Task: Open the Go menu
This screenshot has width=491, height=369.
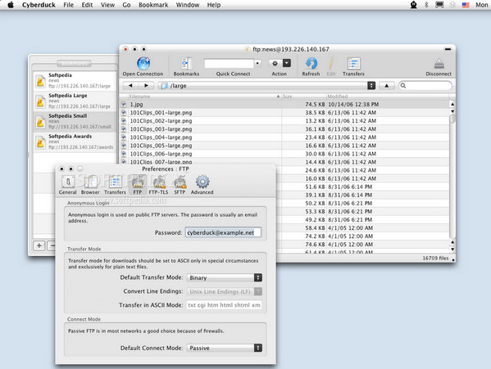Action: pos(126,5)
